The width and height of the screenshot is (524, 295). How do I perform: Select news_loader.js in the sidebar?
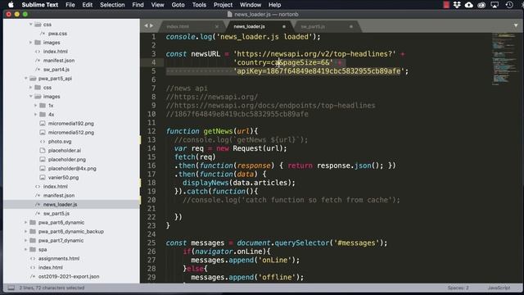[x=60, y=204]
